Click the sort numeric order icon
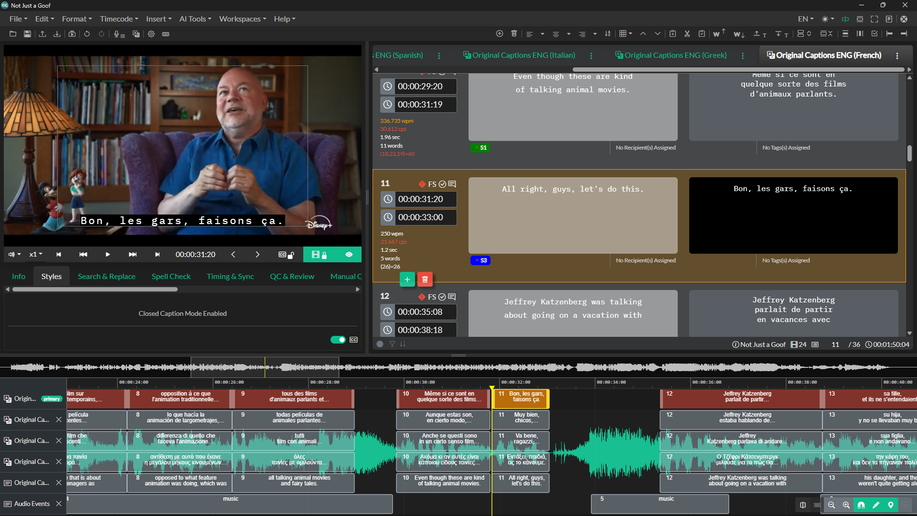This screenshot has height=516, width=917. pos(608,33)
